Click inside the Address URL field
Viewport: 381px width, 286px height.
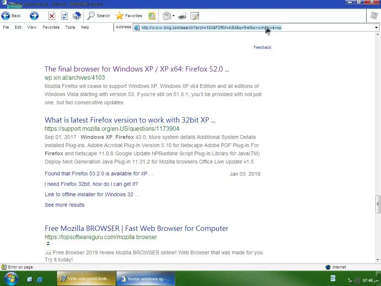click(x=256, y=28)
